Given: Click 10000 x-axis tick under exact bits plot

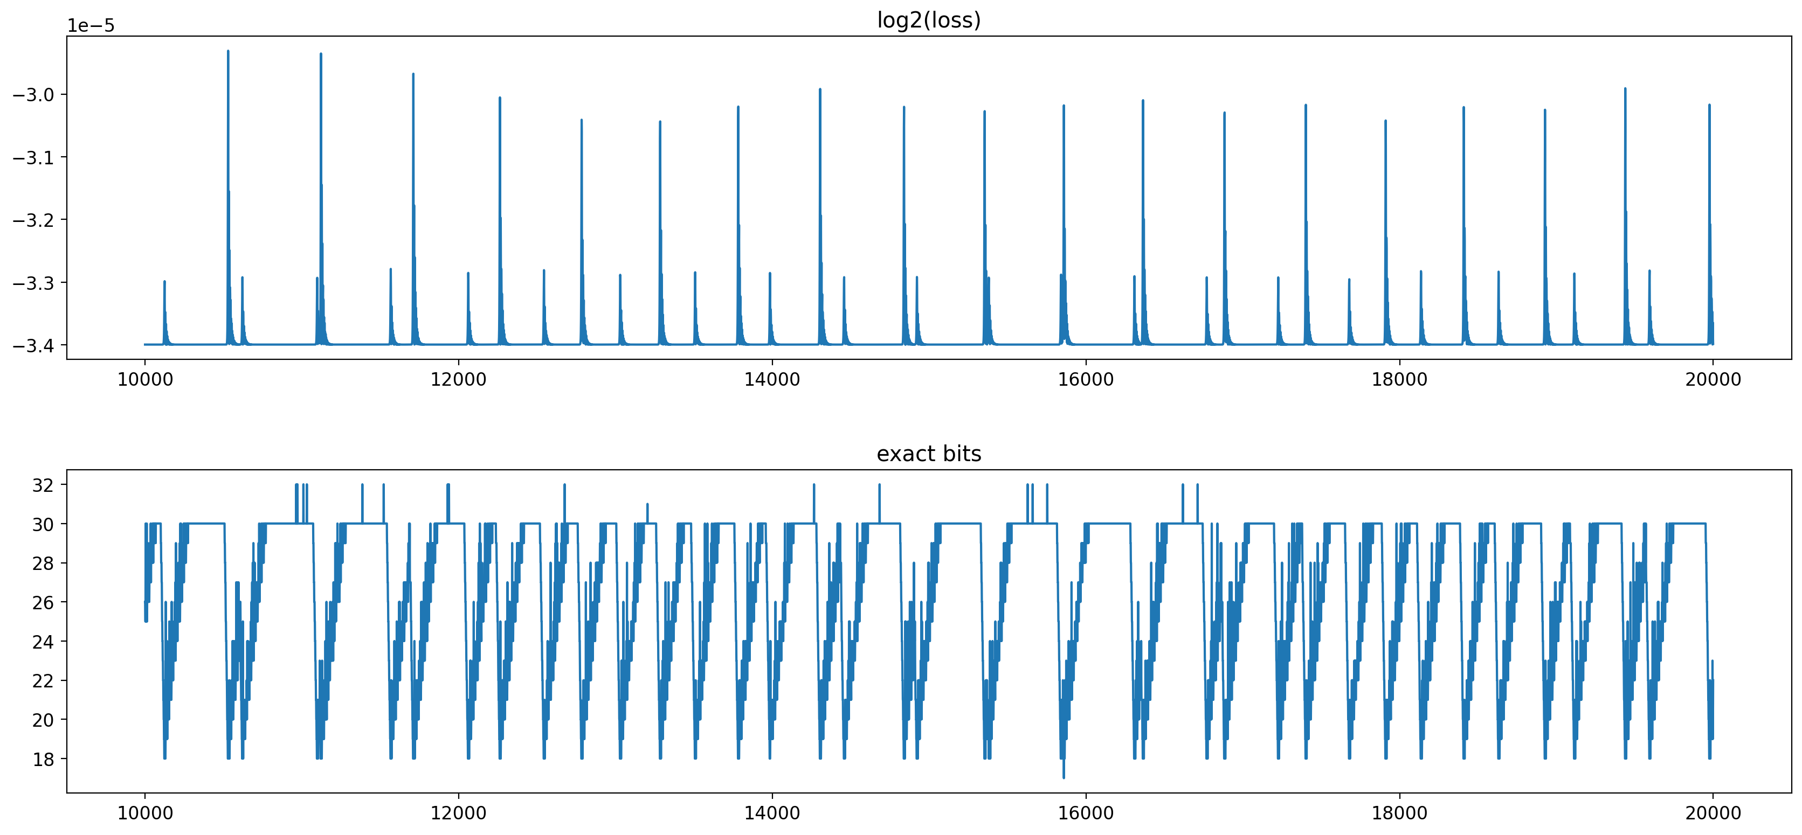Looking at the screenshot, I should pyautogui.click(x=145, y=813).
